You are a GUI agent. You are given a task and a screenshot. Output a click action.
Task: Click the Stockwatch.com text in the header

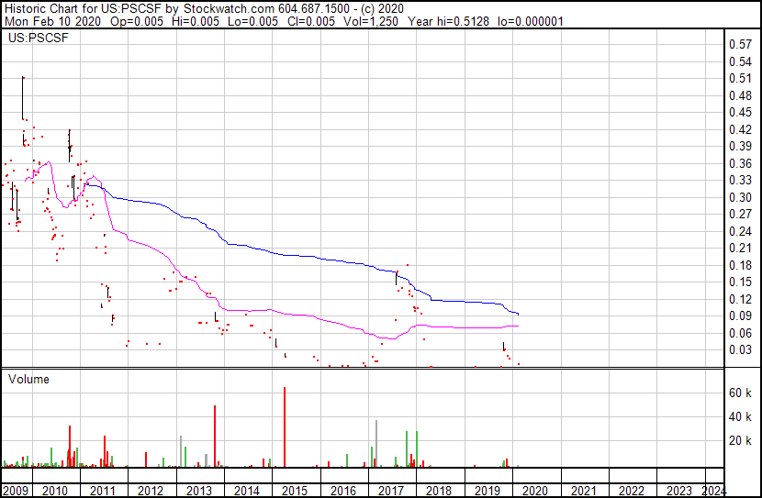point(229,9)
